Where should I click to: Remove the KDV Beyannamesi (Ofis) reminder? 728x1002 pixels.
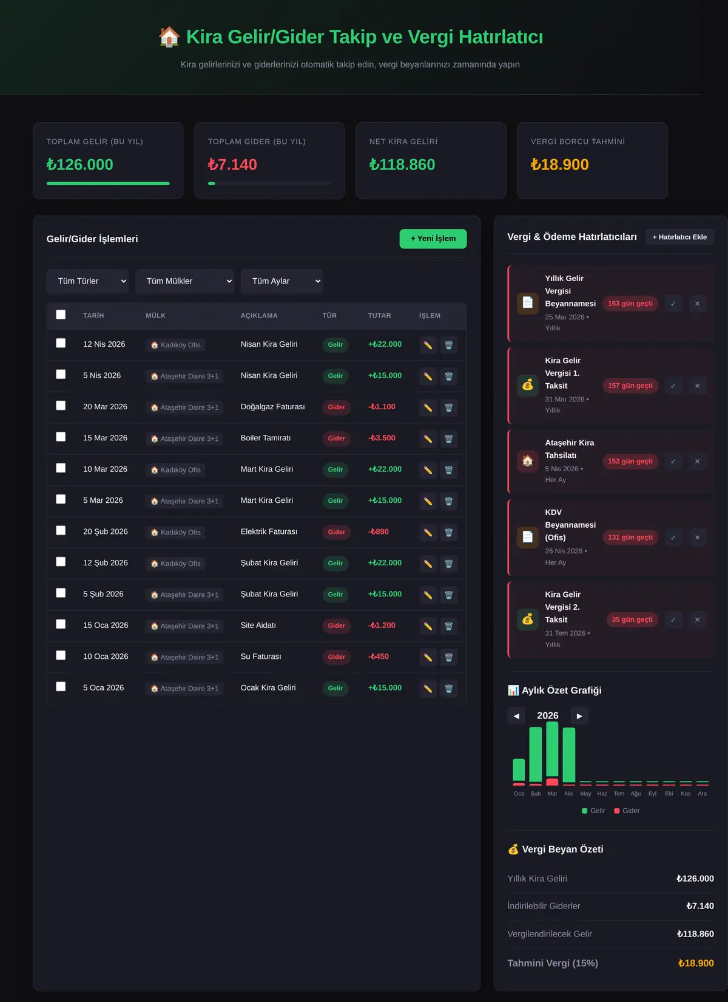click(x=698, y=537)
